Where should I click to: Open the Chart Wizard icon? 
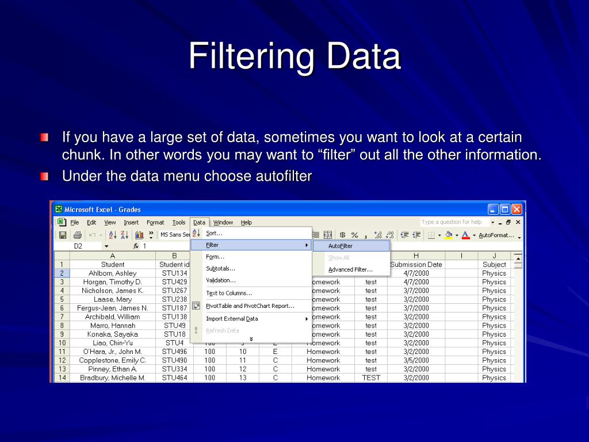point(139,235)
